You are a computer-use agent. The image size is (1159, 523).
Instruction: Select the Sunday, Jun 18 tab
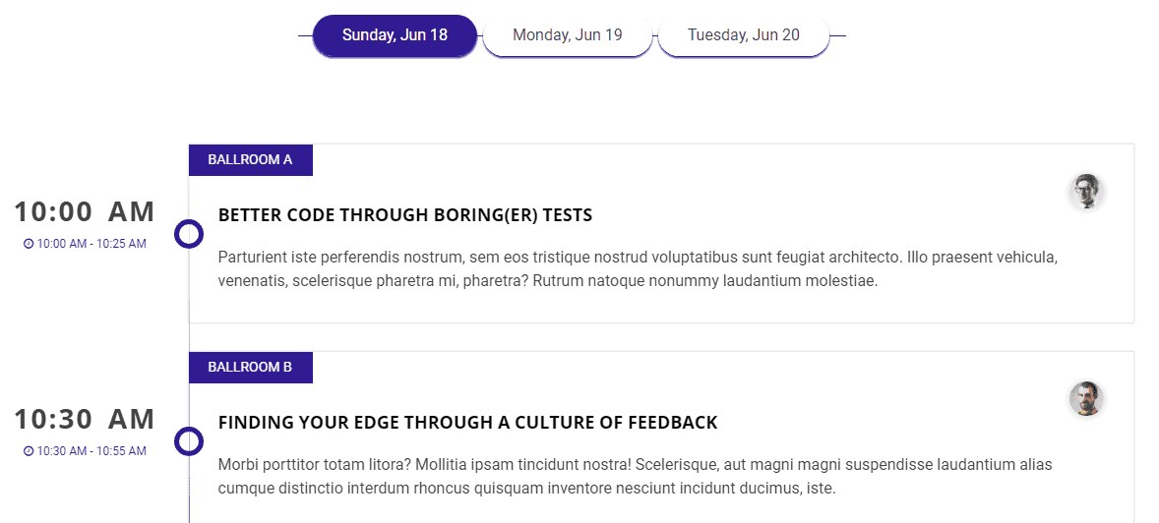(395, 35)
